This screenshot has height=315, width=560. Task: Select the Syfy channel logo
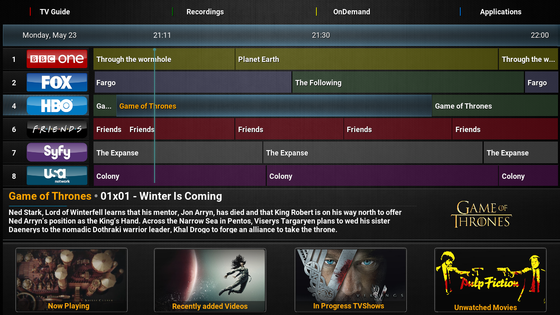pyautogui.click(x=57, y=153)
